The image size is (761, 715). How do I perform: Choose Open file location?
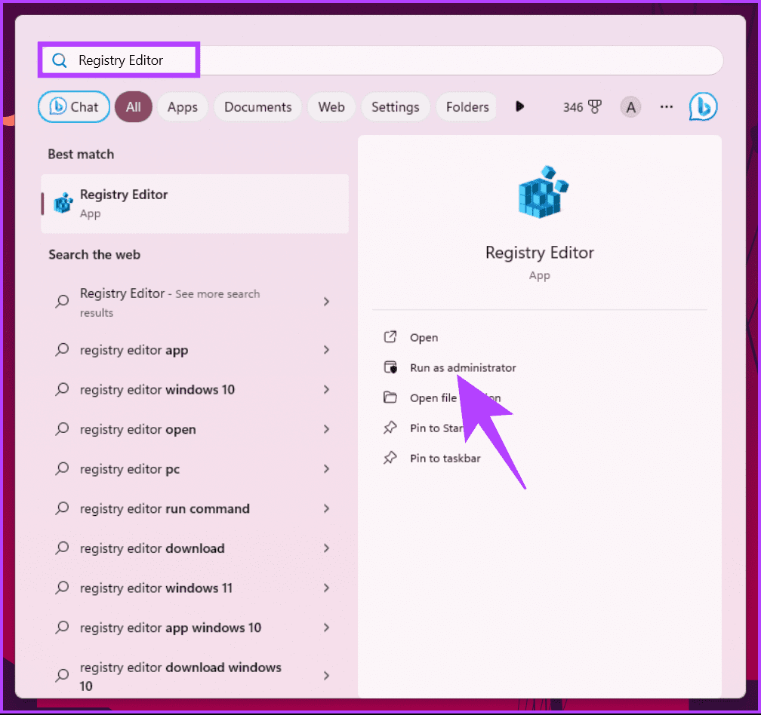455,398
